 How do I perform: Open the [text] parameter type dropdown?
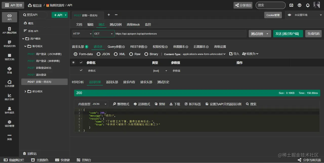click(160, 71)
